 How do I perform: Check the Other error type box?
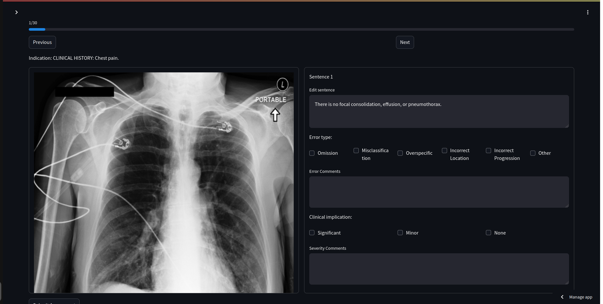533,153
